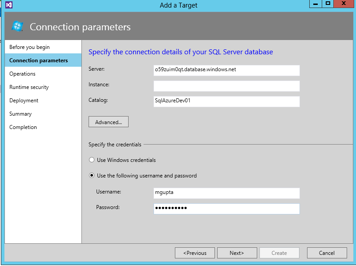Open the Connection parameters step
Image resolution: width=356 pixels, height=266 pixels.
(x=43, y=60)
